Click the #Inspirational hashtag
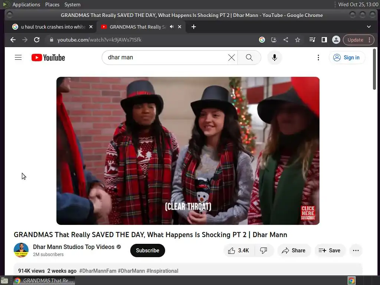This screenshot has height=285, width=380. pos(162,271)
